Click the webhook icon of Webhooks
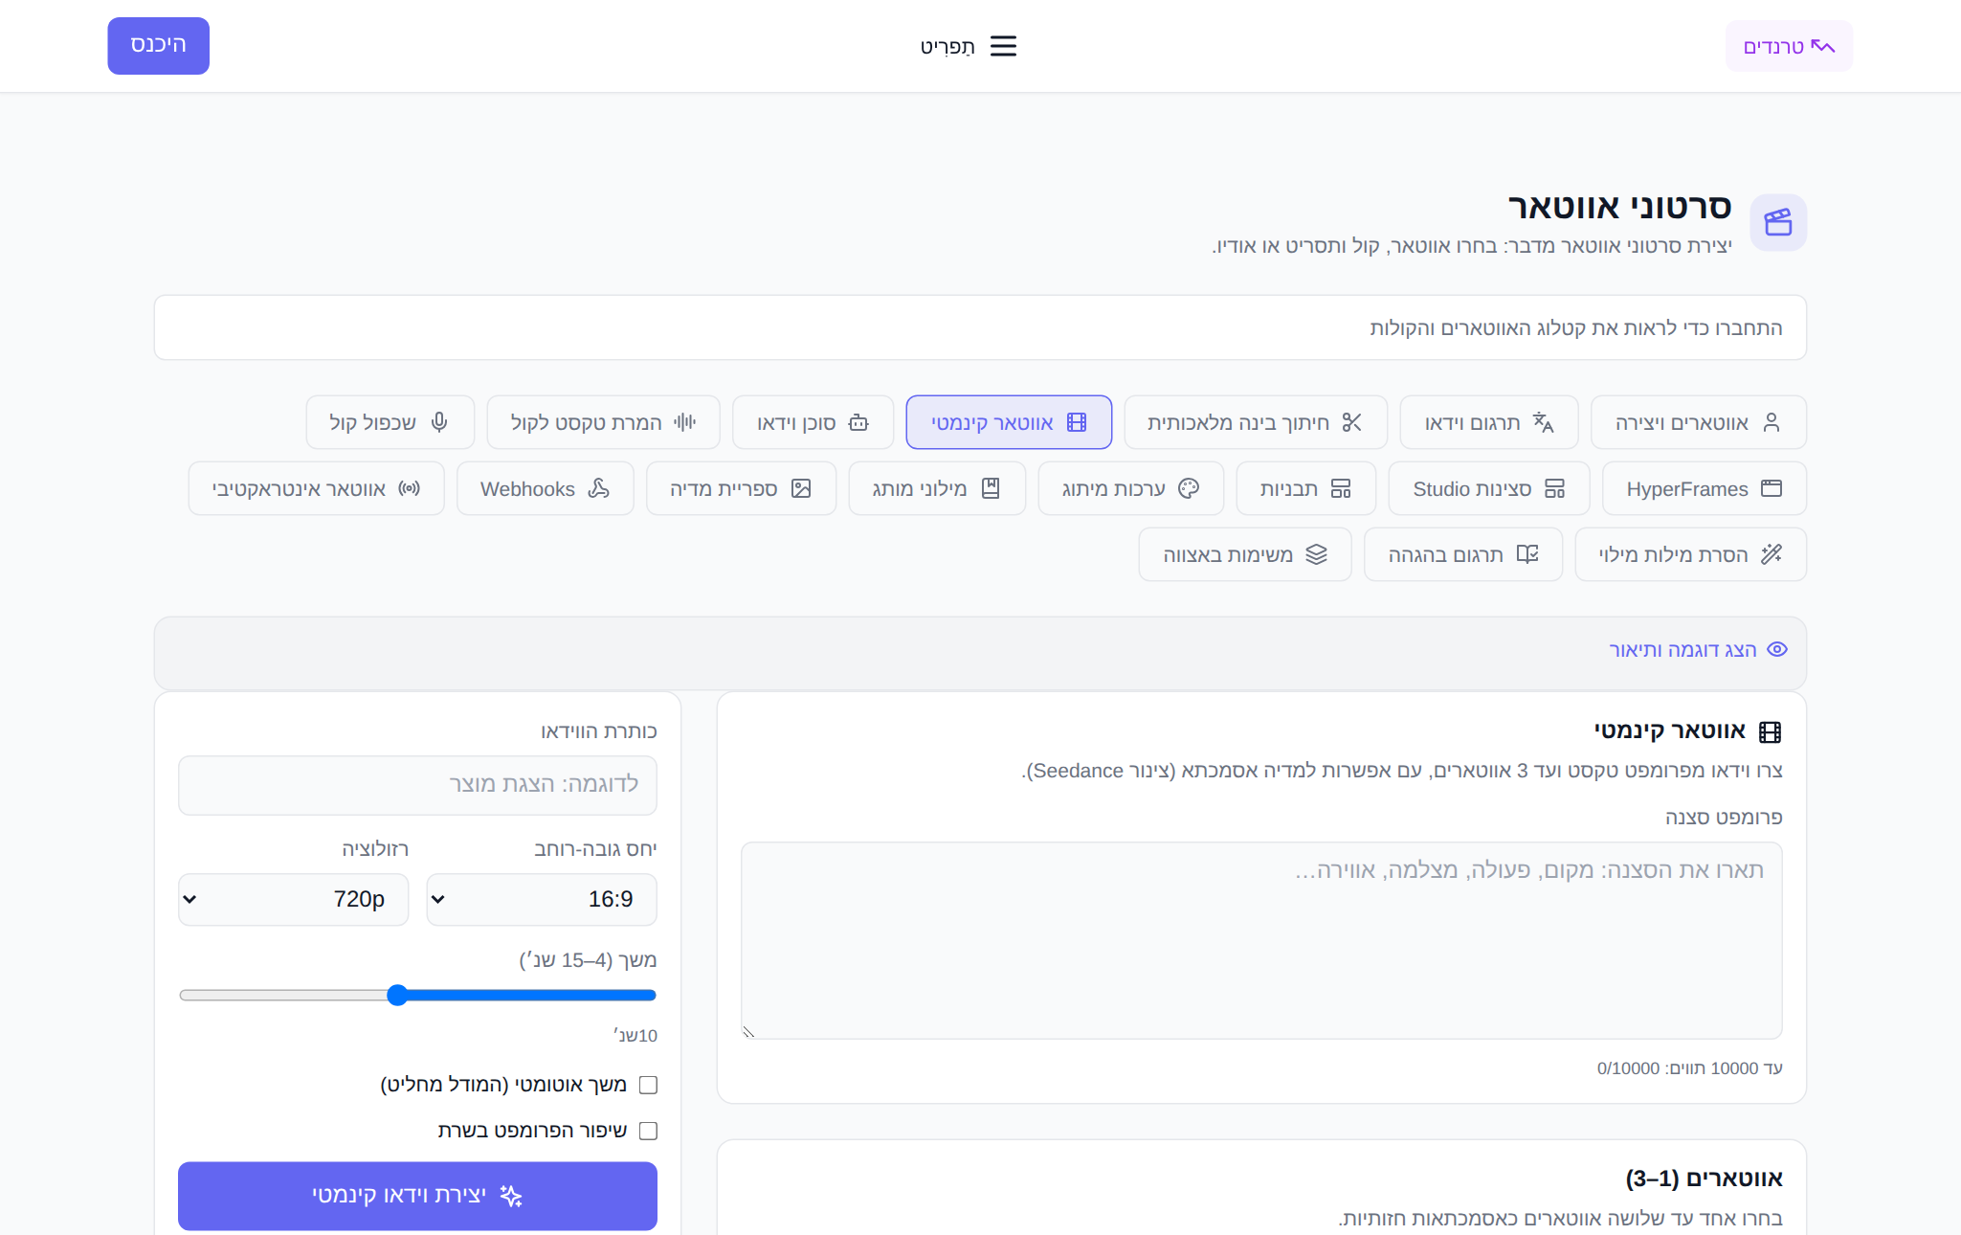The image size is (1961, 1235). pos(598,488)
